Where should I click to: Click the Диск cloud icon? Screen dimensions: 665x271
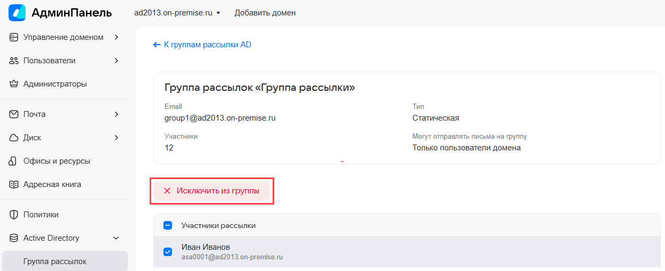(14, 138)
